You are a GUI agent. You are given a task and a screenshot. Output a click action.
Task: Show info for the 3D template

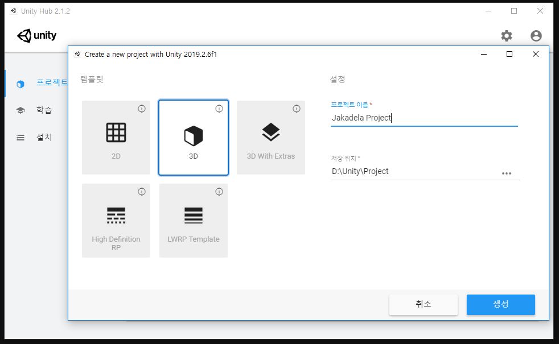click(x=219, y=109)
